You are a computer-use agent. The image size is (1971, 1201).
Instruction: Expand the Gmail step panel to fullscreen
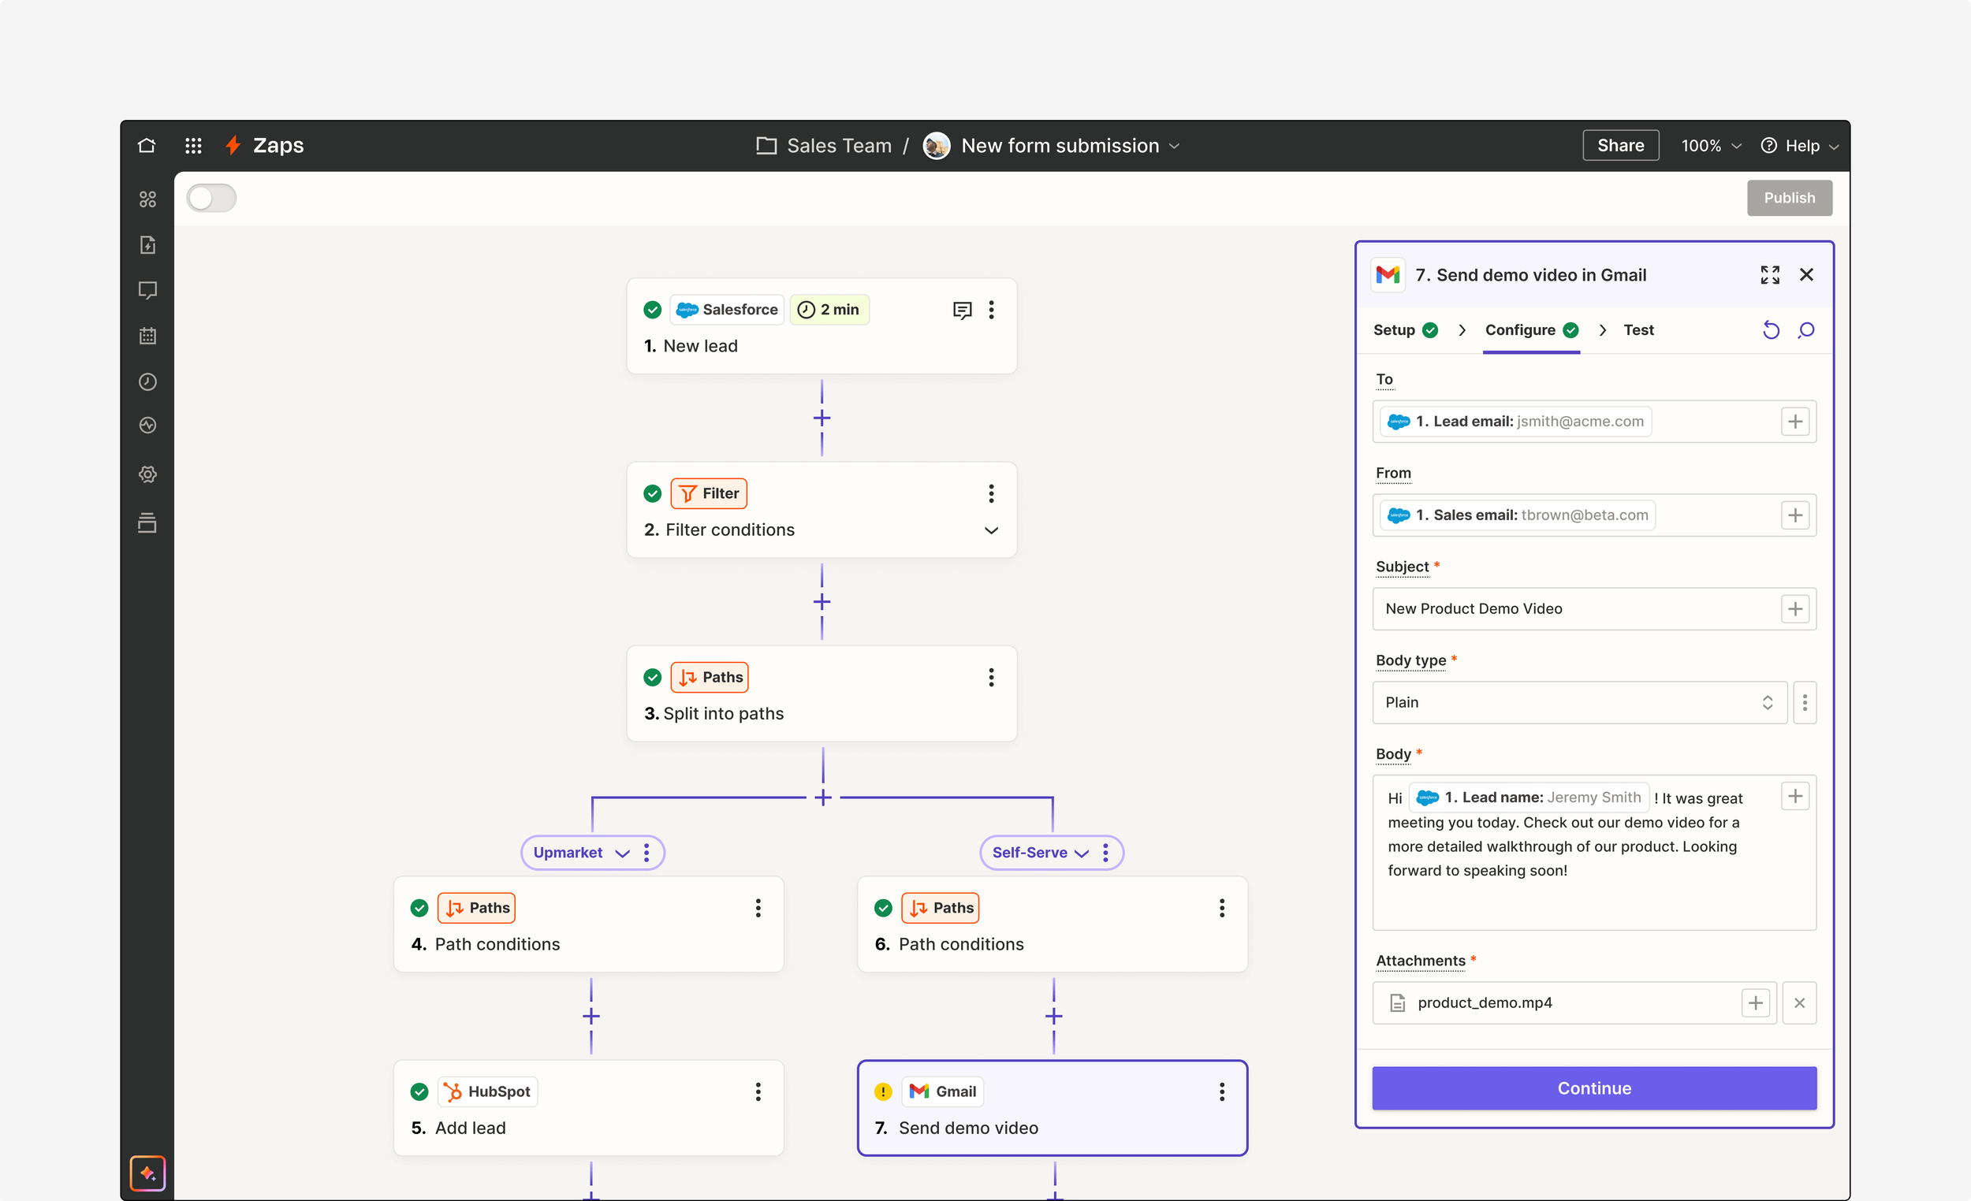pos(1769,275)
